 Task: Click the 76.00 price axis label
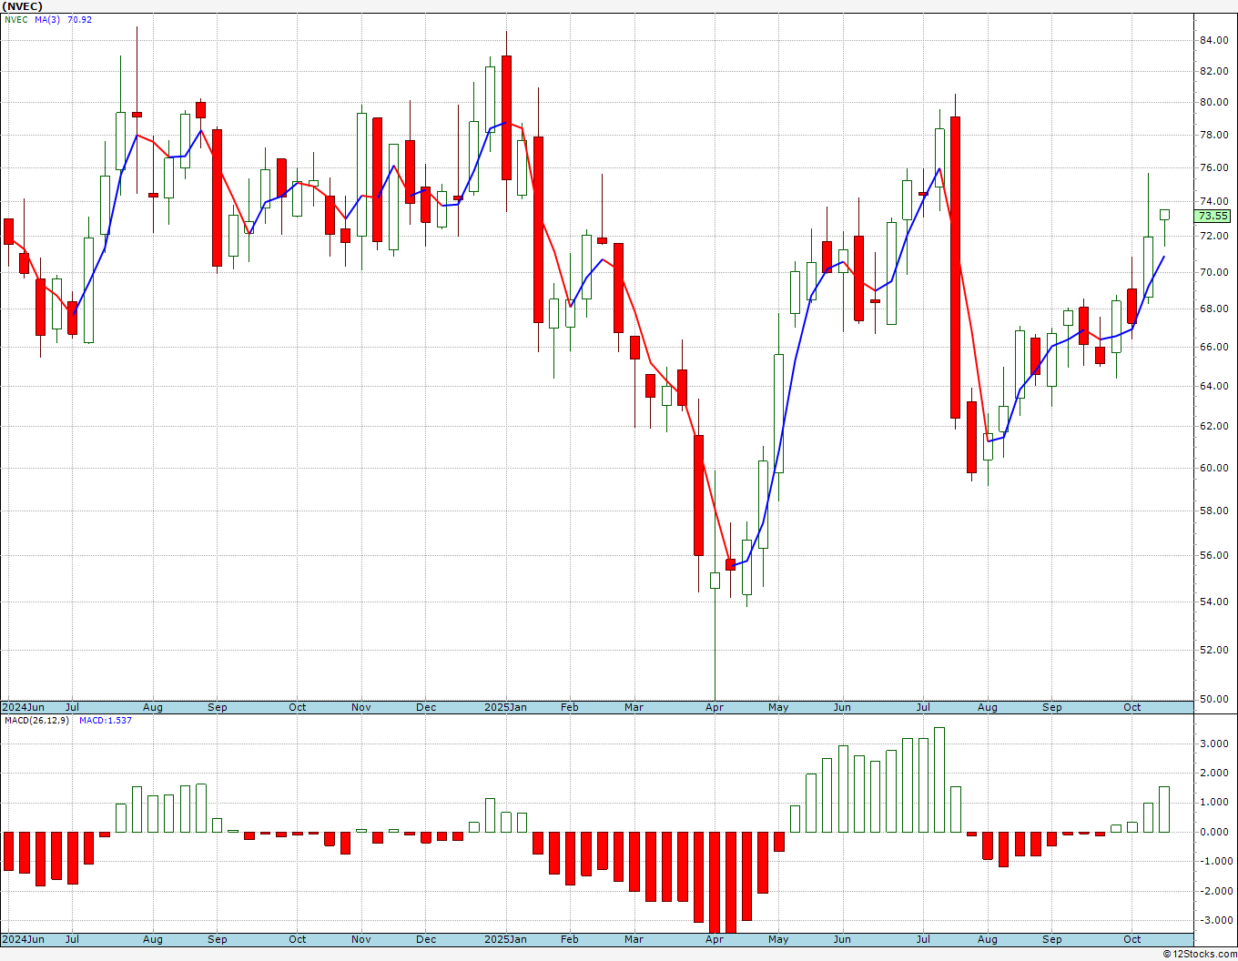[1213, 167]
